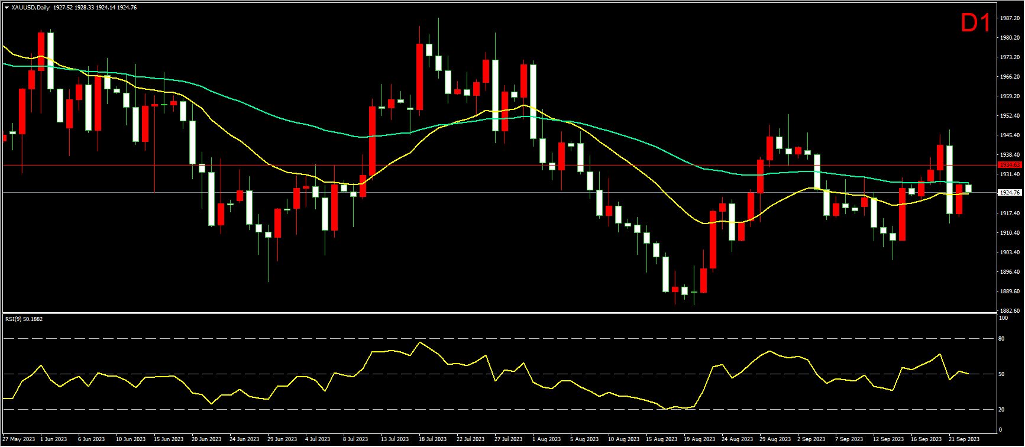Click the 1910.40 price axis label
Screen dimensions: 1025x447
coord(1009,233)
